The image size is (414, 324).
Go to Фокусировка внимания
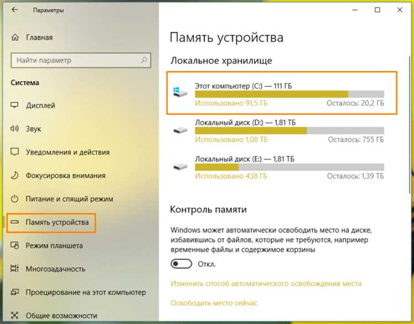[66, 176]
